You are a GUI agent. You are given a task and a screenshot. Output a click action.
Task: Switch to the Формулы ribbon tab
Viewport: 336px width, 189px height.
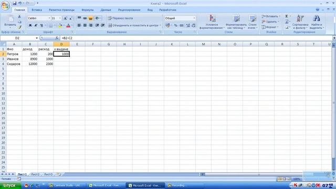coord(88,10)
